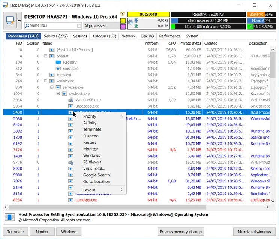Click the process icon in PID 8776 row
279x239 pixels.
tap(71, 162)
